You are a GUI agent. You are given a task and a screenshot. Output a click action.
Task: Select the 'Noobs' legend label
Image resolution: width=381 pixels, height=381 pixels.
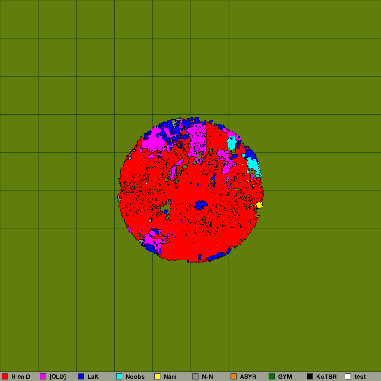click(x=135, y=377)
